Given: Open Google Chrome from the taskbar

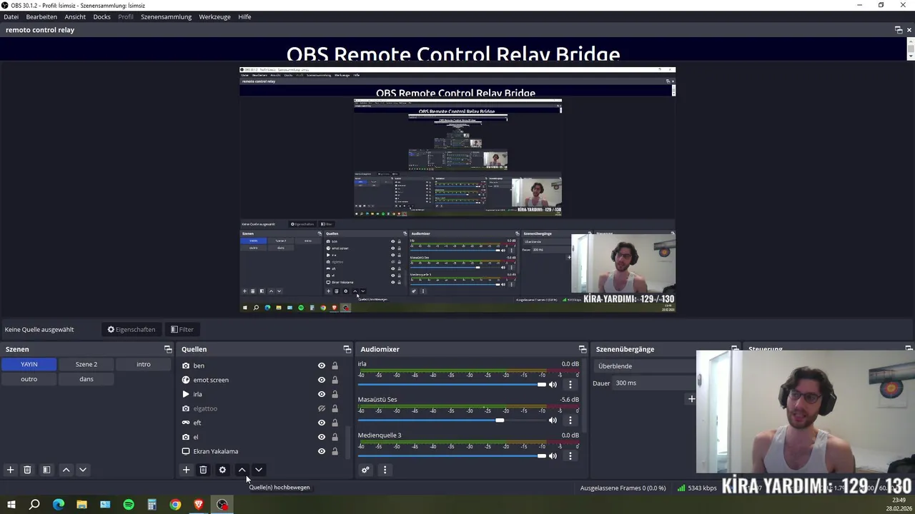Looking at the screenshot, I should coord(175,505).
